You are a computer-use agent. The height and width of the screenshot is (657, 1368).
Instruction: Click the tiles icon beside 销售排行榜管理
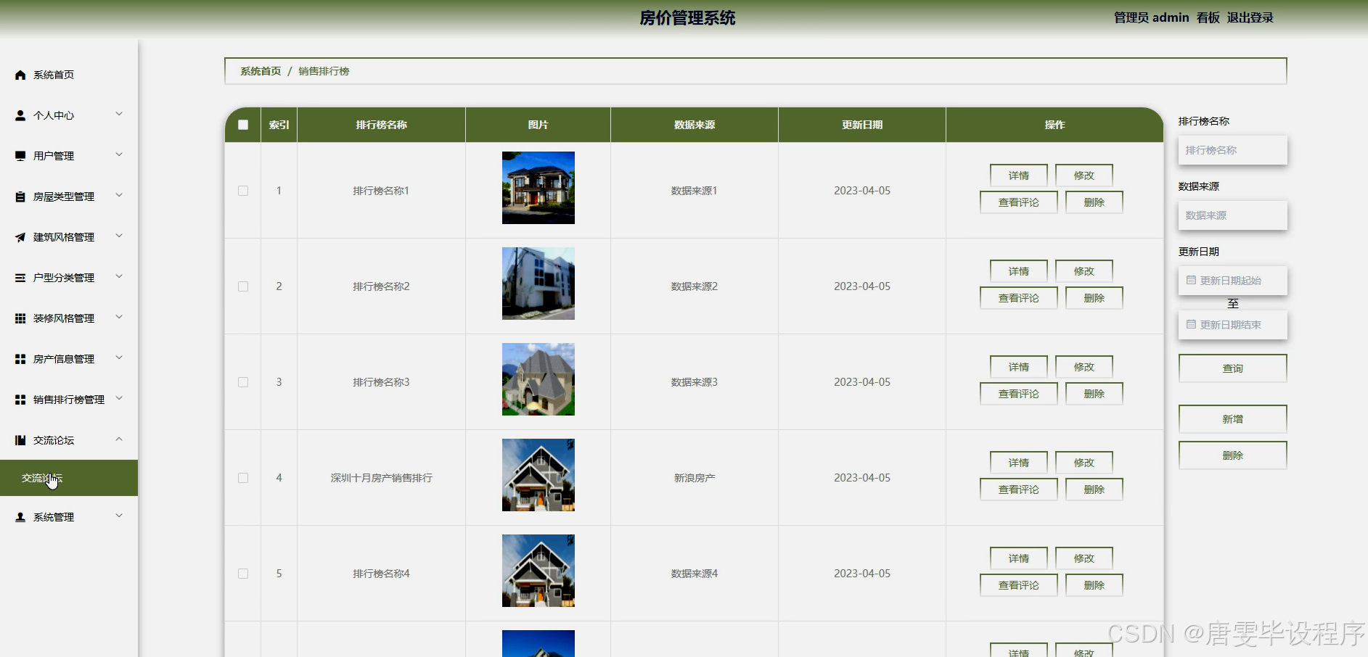(20, 400)
